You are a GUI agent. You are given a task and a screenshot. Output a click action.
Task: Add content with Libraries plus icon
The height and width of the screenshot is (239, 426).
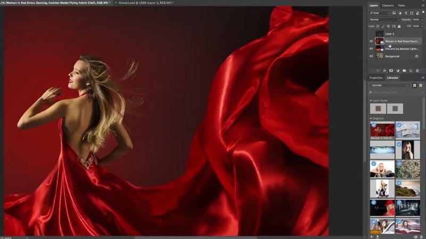click(x=371, y=236)
